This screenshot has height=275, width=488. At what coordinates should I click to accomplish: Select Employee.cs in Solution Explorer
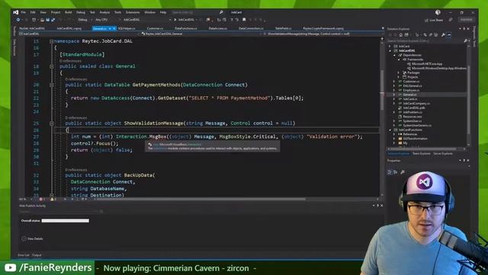[x=411, y=90]
